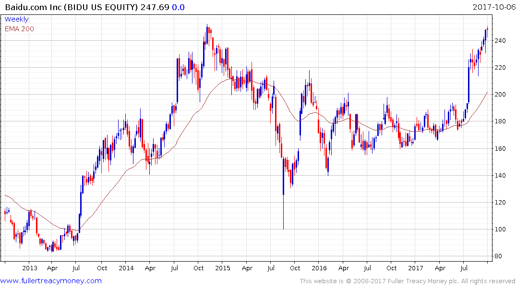
Task: Click the 2013 time axis label
Action: tap(30, 268)
